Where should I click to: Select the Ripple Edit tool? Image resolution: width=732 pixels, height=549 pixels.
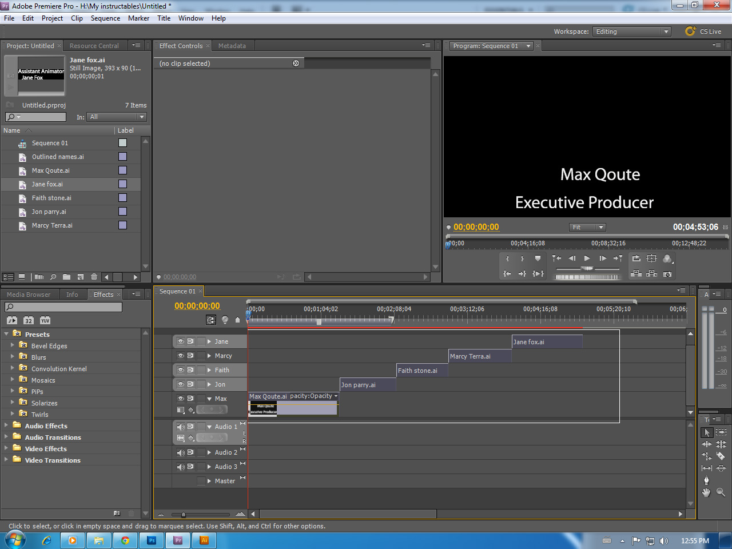point(706,444)
